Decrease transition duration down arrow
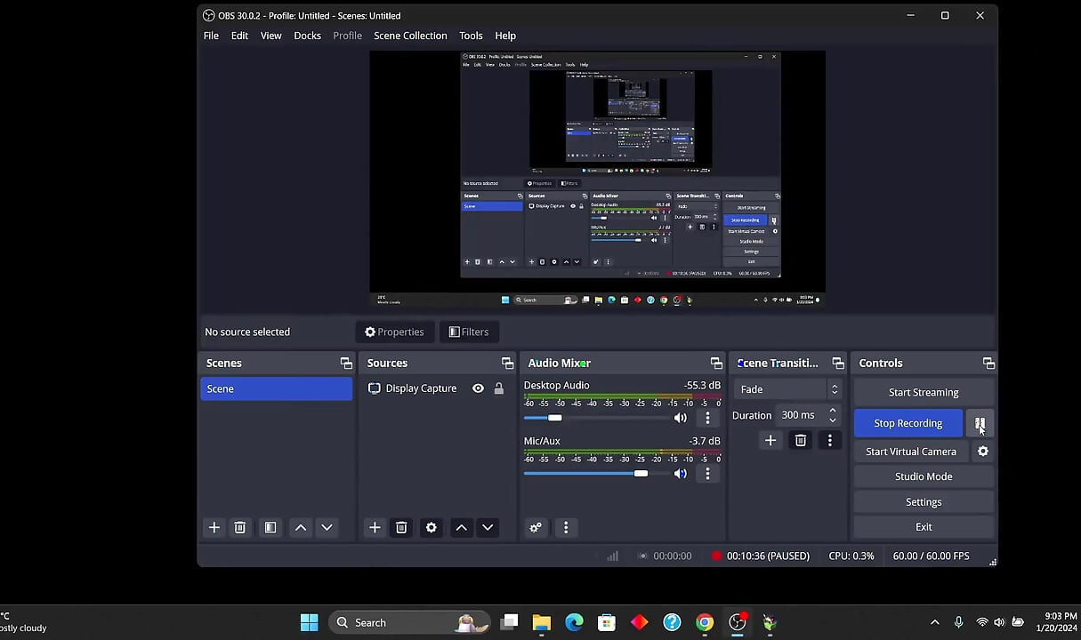This screenshot has width=1081, height=640. coord(833,420)
